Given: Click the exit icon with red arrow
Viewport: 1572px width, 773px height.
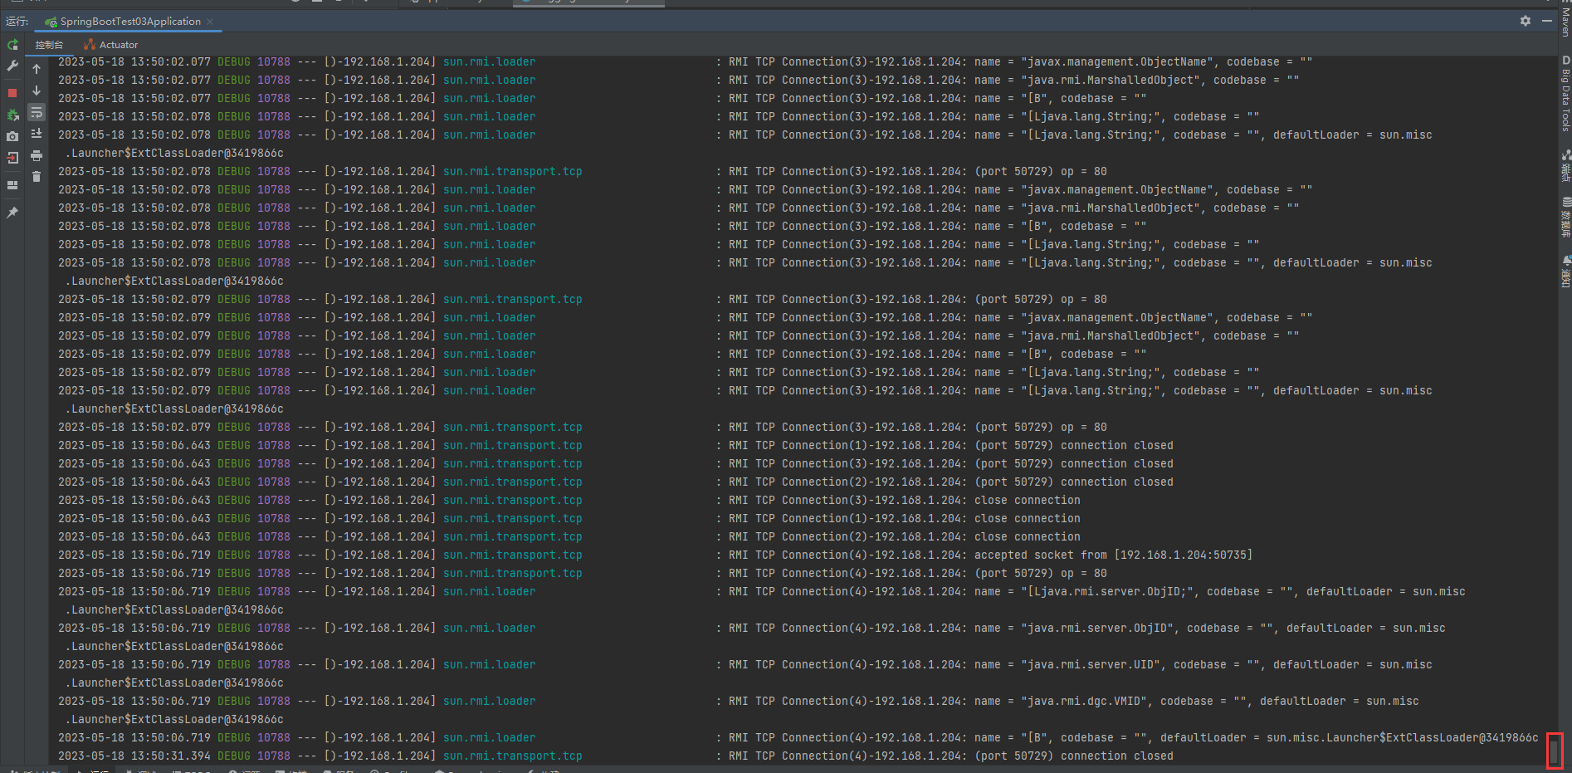Looking at the screenshot, I should coord(12,158).
